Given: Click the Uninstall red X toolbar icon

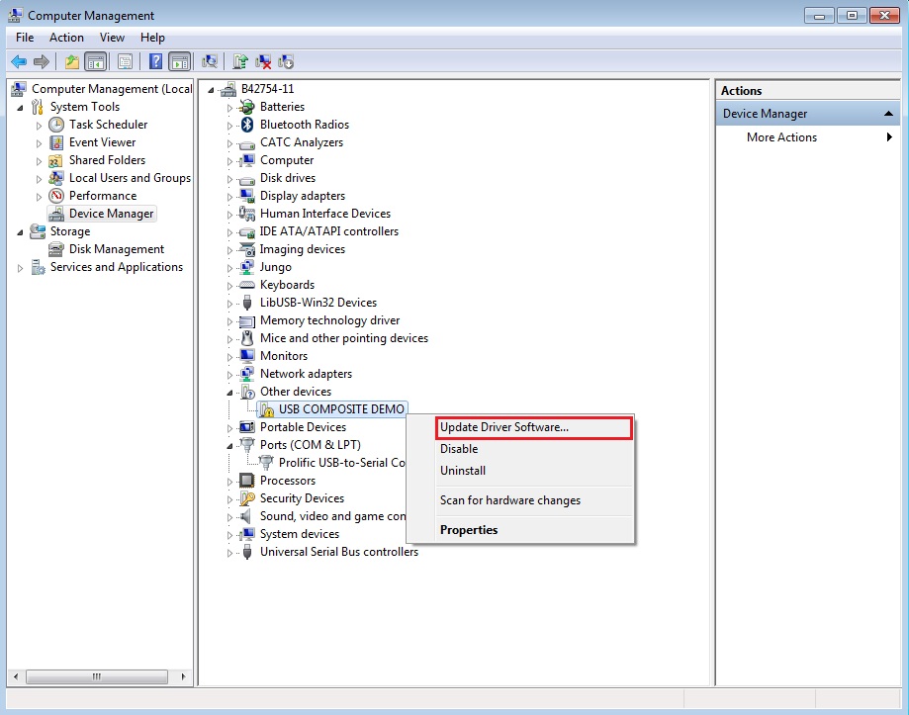Looking at the screenshot, I should click(263, 61).
